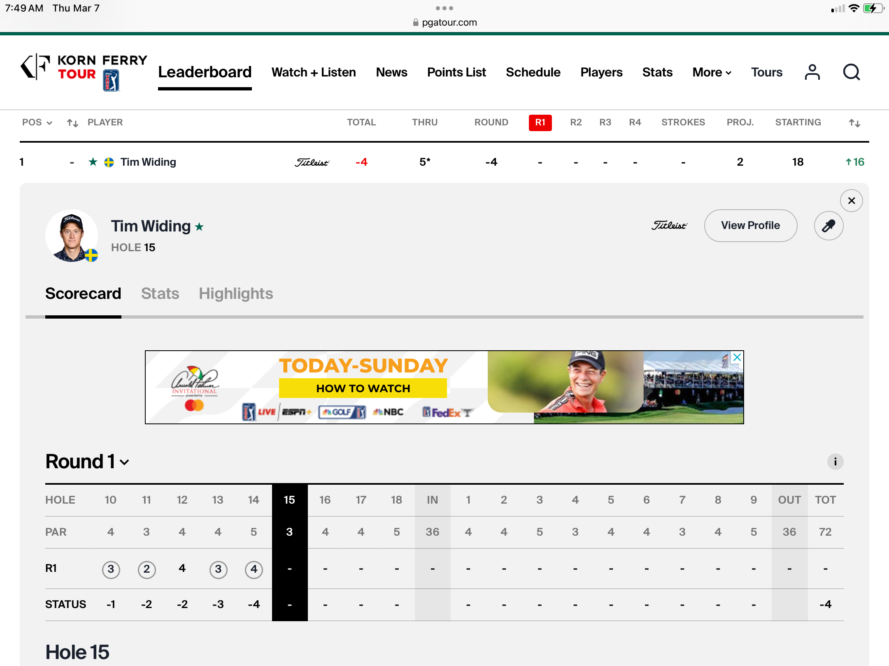Select the R1 round filter
The height and width of the screenshot is (666, 889).
click(x=540, y=123)
